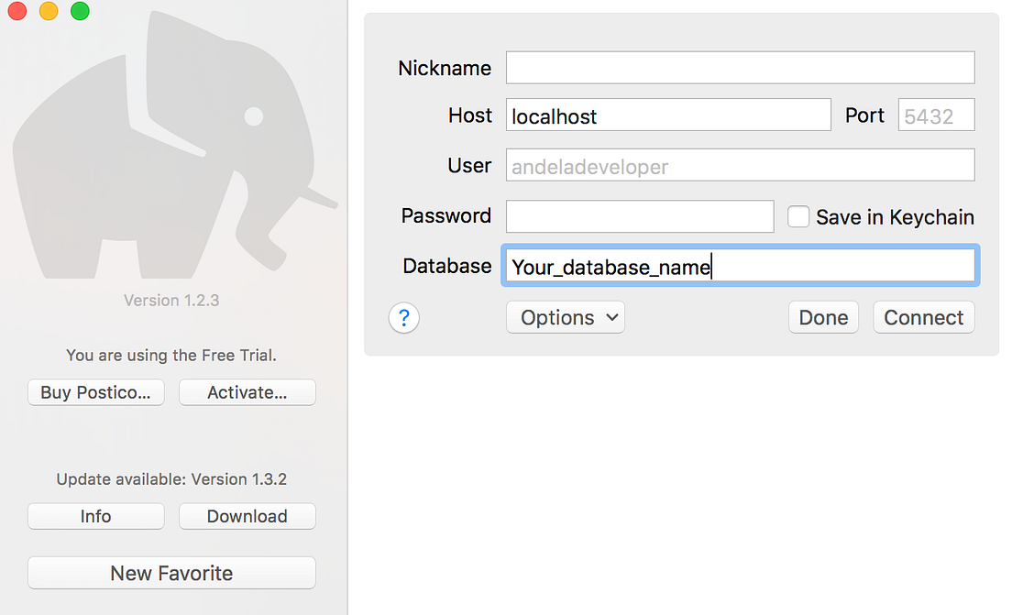Click inside the Nickname field
Screen dimensions: 1012x615
[x=740, y=67]
